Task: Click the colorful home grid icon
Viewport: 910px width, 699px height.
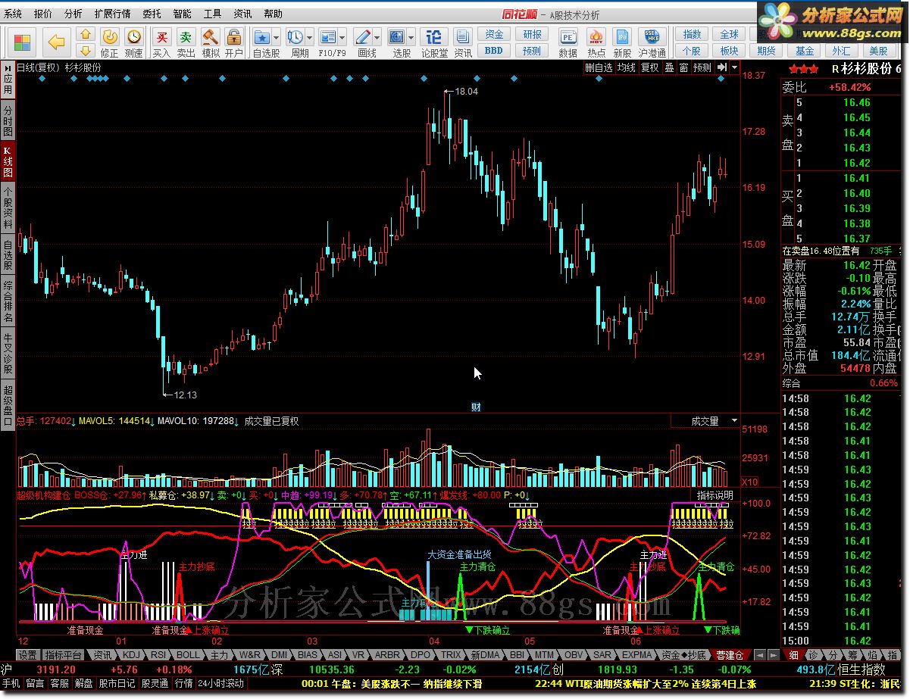Action: [x=22, y=42]
